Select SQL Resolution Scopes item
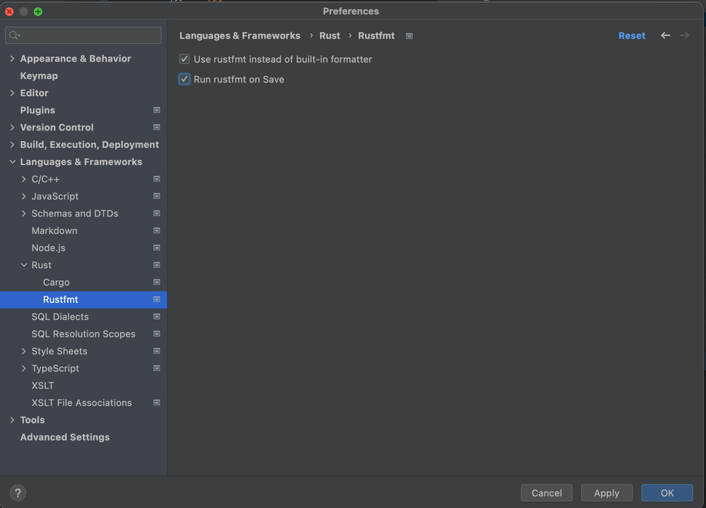Screen dimensions: 706x508 83,334
